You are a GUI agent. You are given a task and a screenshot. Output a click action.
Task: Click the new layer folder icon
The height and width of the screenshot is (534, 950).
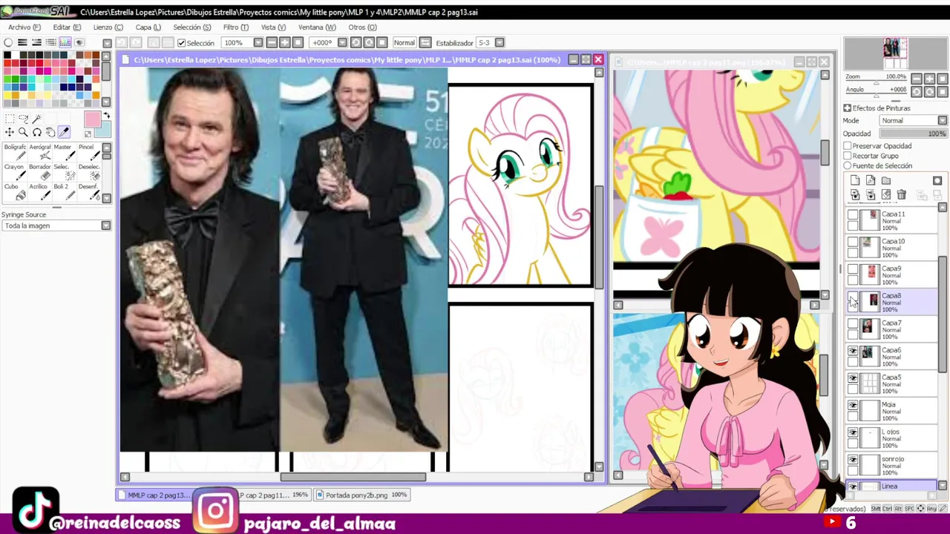click(886, 180)
